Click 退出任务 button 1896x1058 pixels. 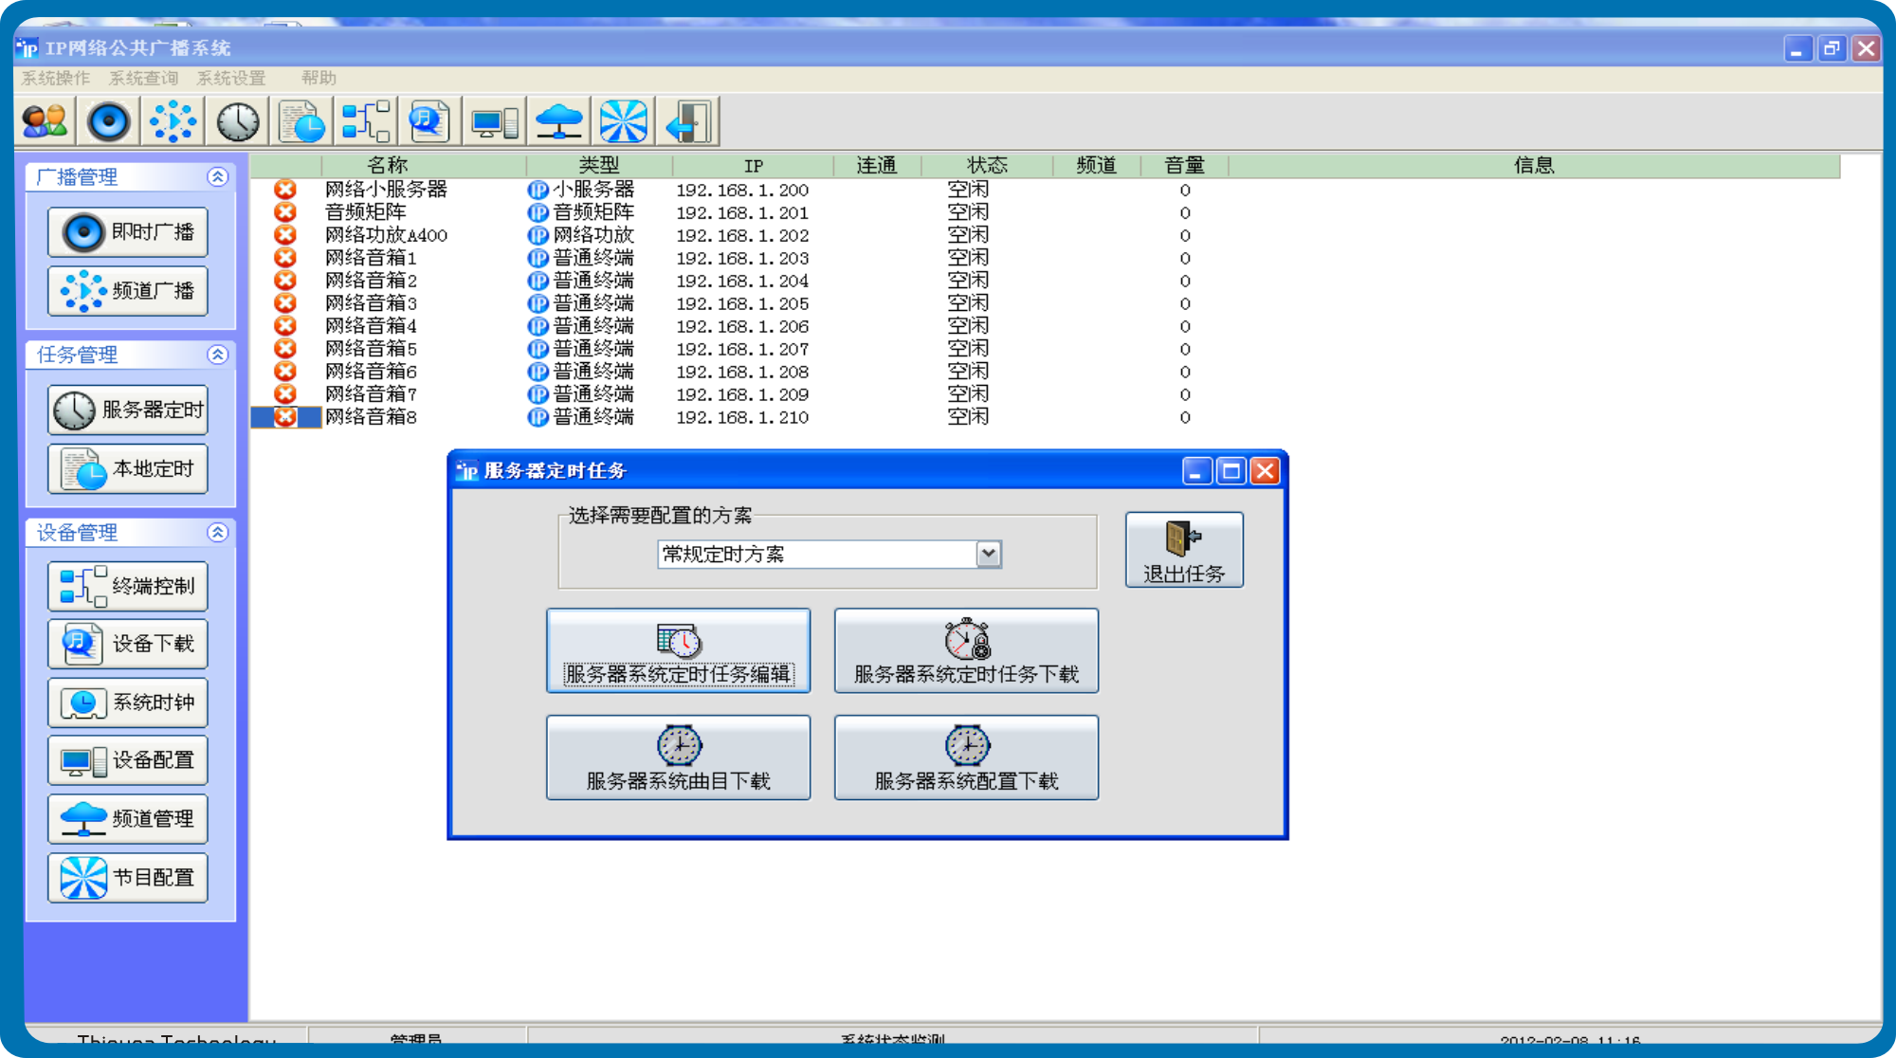point(1184,551)
